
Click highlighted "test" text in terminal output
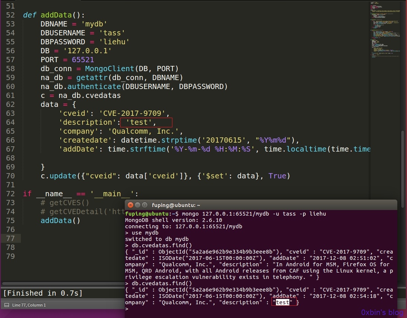pos(282,302)
